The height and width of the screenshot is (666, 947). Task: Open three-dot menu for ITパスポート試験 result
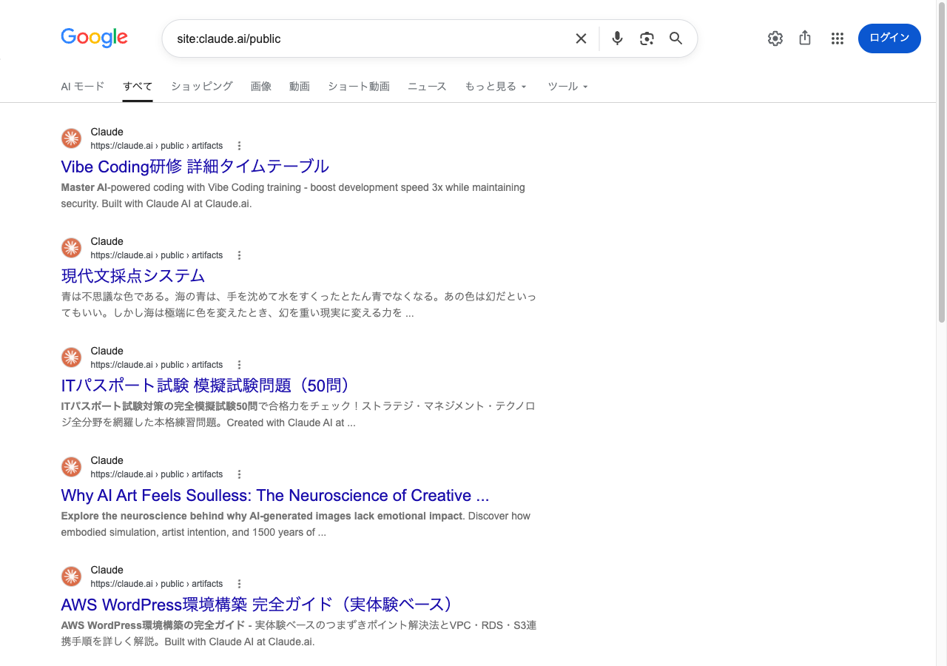[x=239, y=365]
